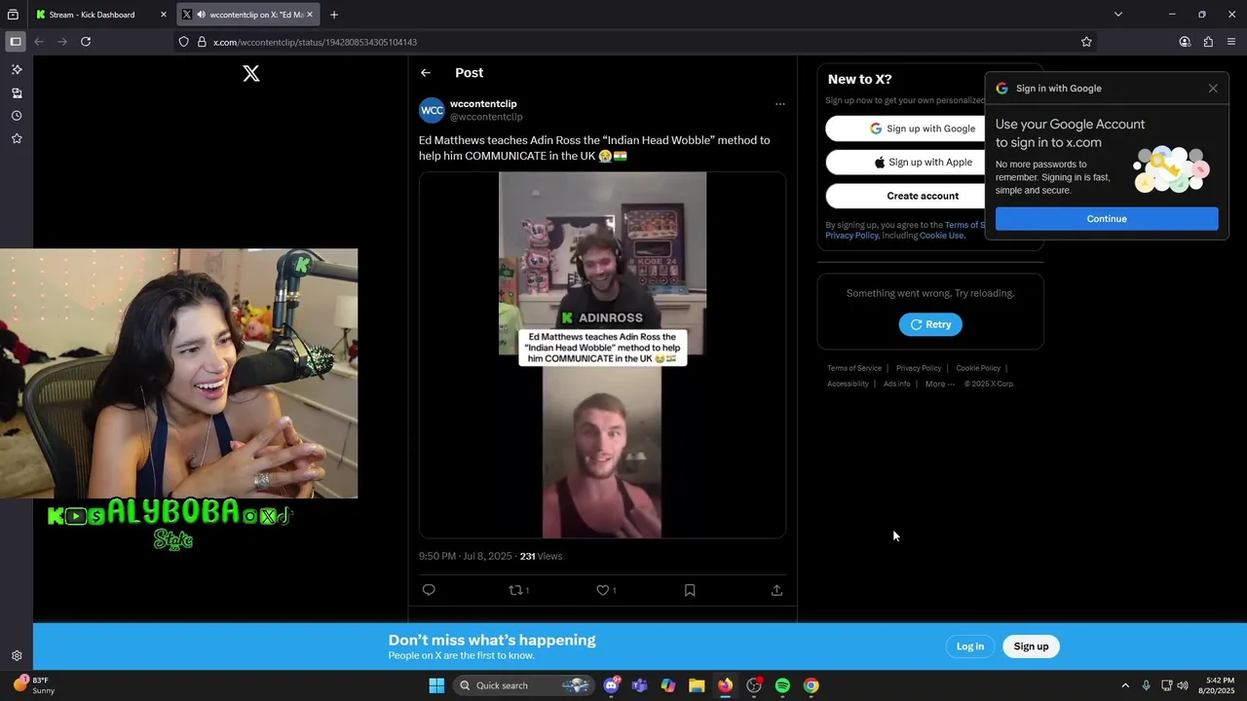Screen dimensions: 1247x701
Task: Open the 9:50 PM · Jul 8, 2025 timestamp
Action: [x=465, y=556]
